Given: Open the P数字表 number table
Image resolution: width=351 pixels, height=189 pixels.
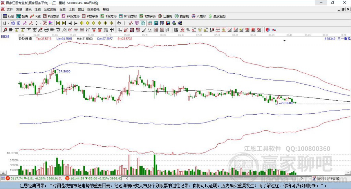Looking at the screenshot, I should tap(90, 16).
